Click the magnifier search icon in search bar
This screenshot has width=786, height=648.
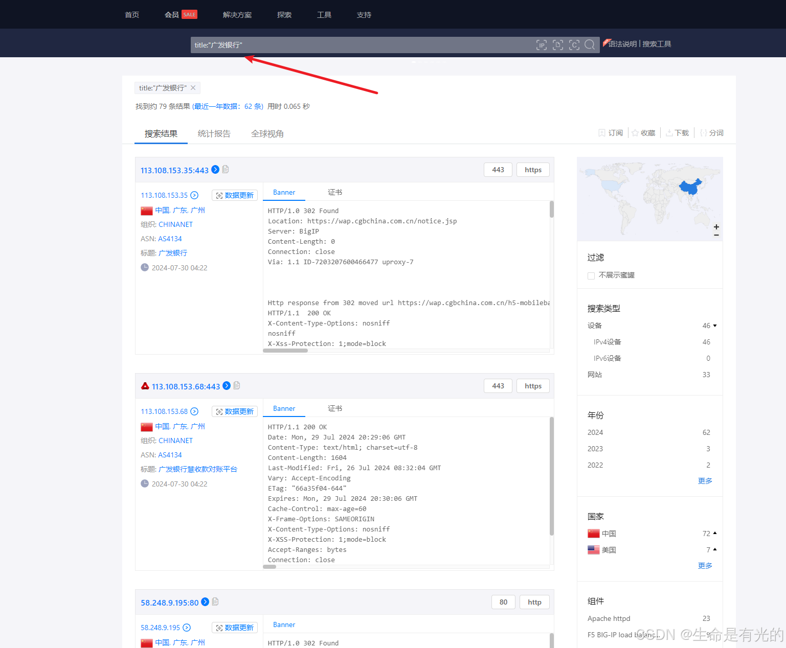pyautogui.click(x=589, y=45)
